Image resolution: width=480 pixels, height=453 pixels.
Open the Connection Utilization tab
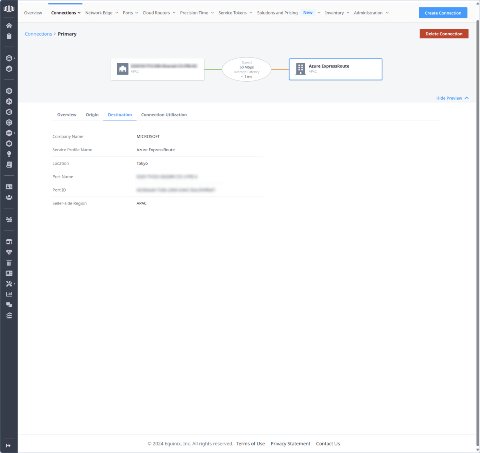pos(164,115)
